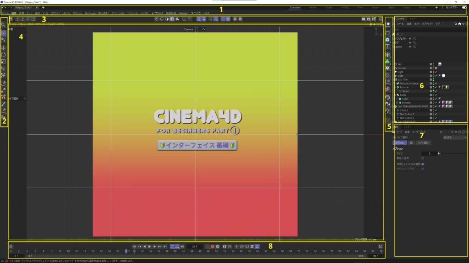Select the Rectangle spline icon
Screen dimensions: 469x263
[387, 33]
